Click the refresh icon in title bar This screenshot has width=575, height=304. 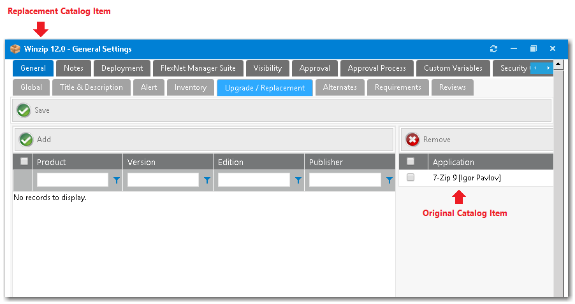493,49
